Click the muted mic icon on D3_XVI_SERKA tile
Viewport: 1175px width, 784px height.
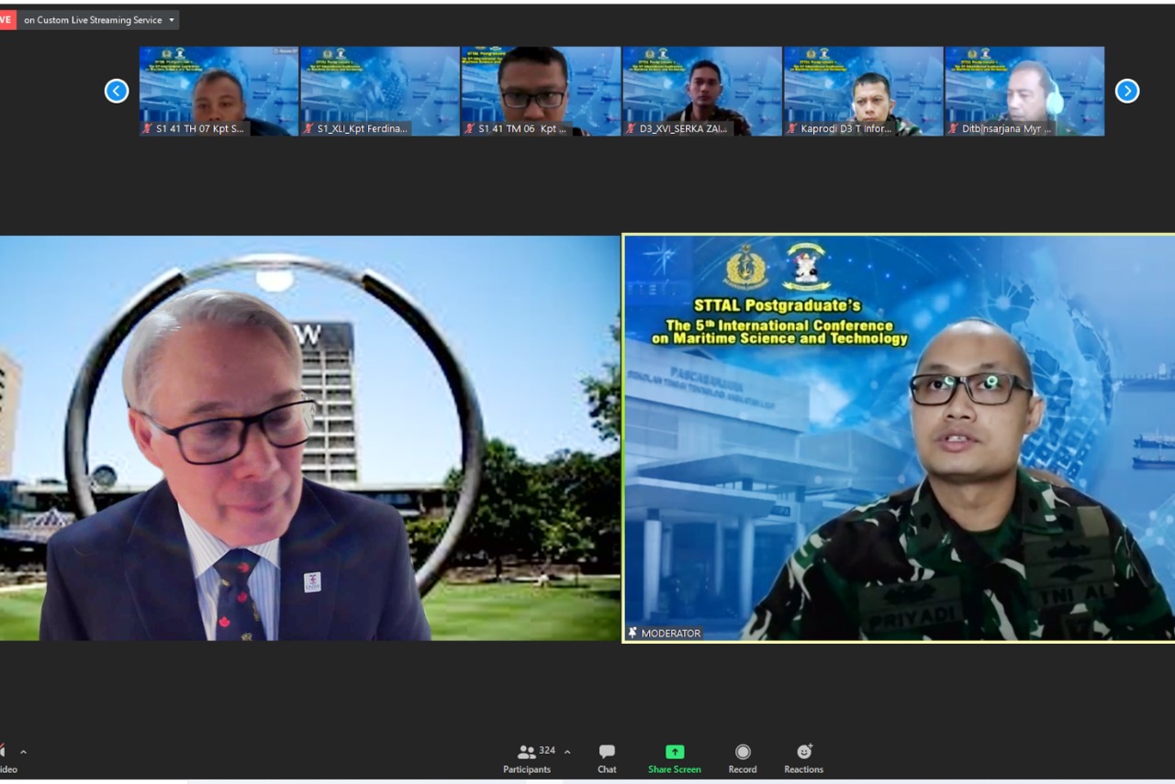(x=631, y=129)
